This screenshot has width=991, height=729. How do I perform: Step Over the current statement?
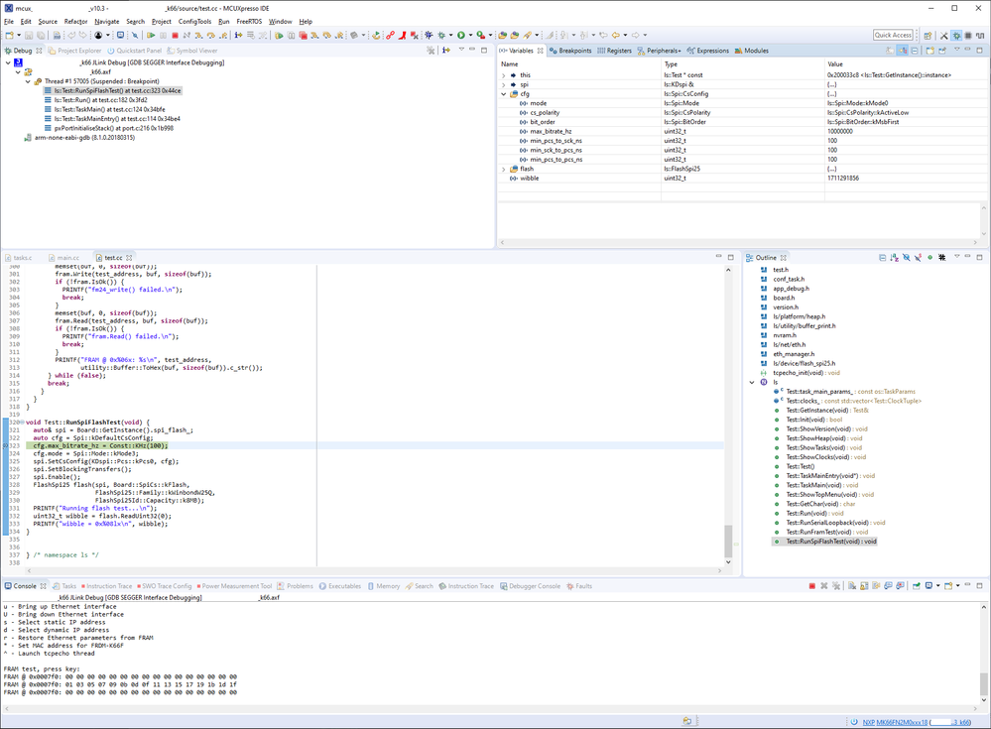(x=327, y=34)
